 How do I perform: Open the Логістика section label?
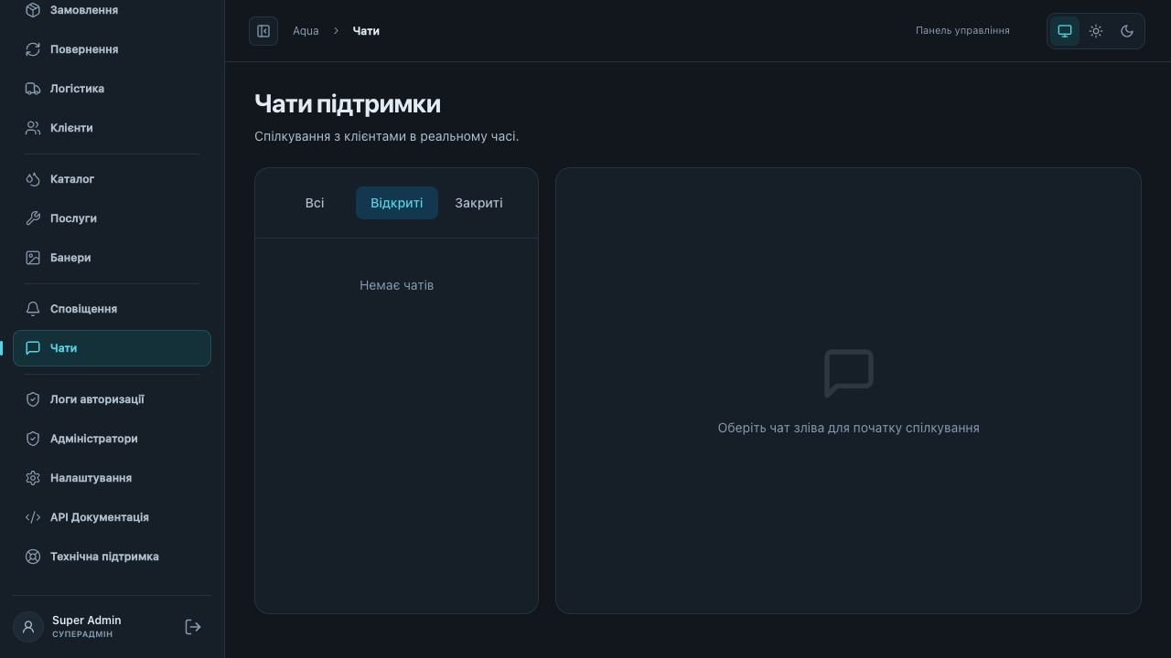point(77,89)
